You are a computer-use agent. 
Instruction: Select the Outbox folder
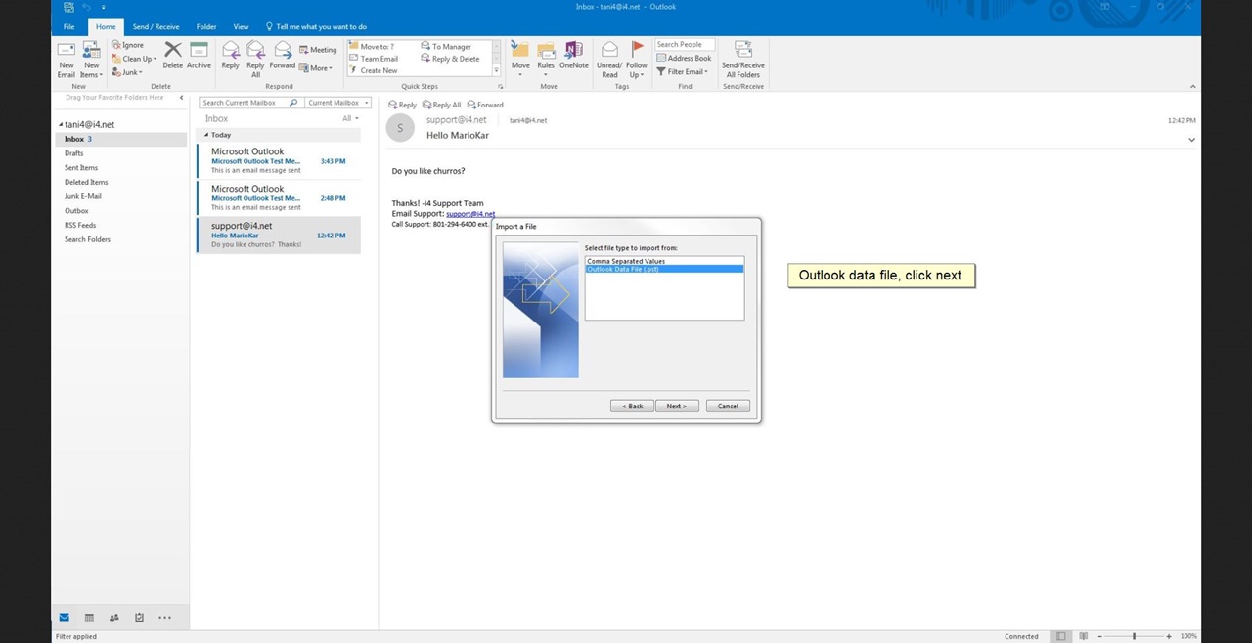click(x=76, y=210)
